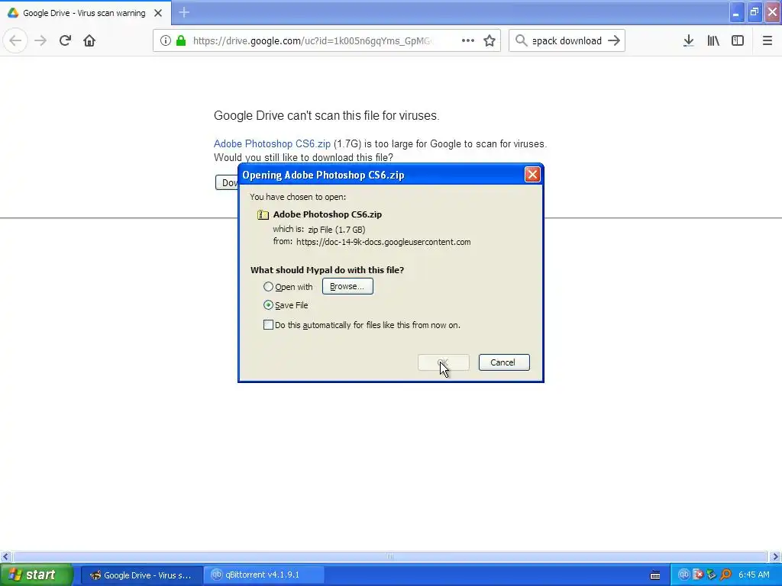Click the 6:45 AM taskbar clock

click(x=754, y=575)
